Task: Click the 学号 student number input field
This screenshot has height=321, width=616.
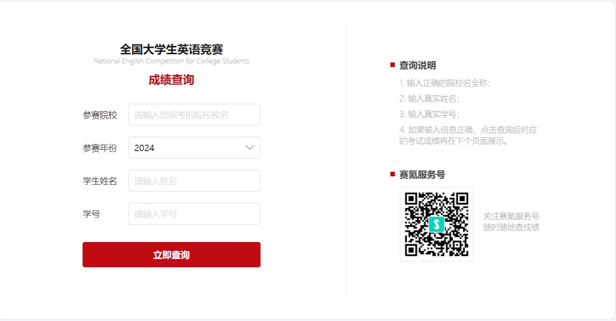Action: 194,214
